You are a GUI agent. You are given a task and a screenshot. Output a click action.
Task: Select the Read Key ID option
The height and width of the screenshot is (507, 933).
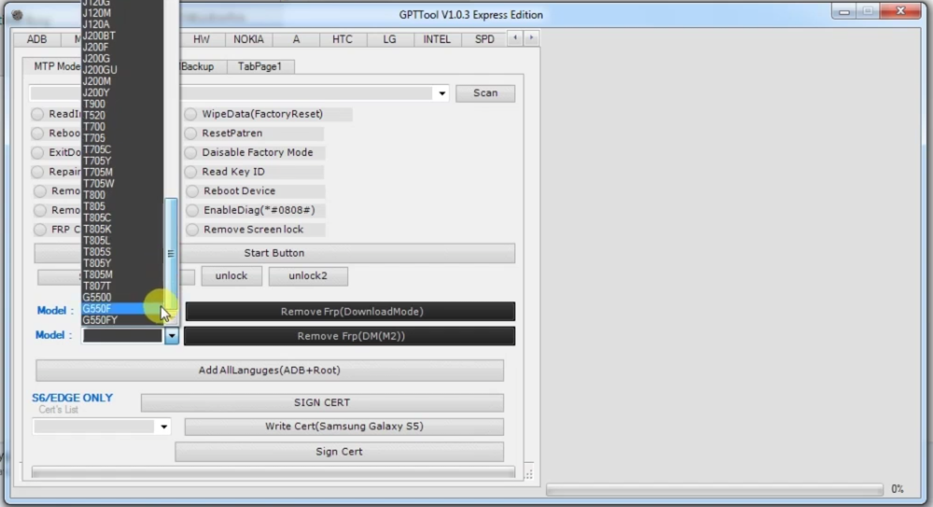point(191,172)
